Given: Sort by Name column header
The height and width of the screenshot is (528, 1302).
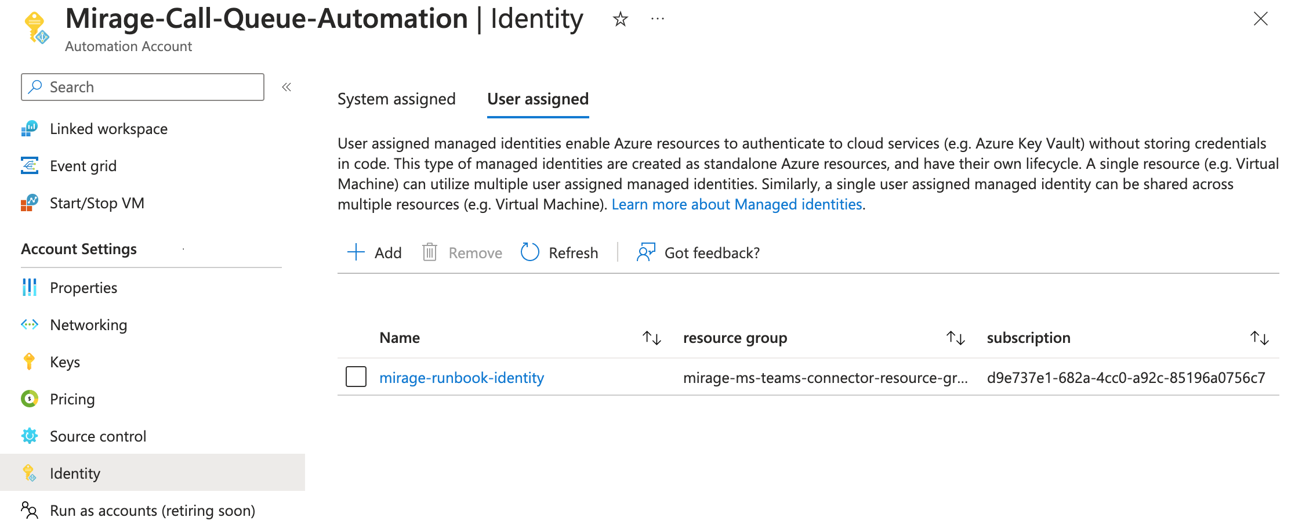Looking at the screenshot, I should 400,338.
